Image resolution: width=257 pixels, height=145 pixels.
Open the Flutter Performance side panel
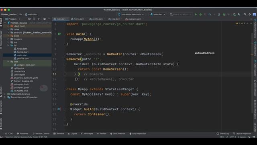255,28
